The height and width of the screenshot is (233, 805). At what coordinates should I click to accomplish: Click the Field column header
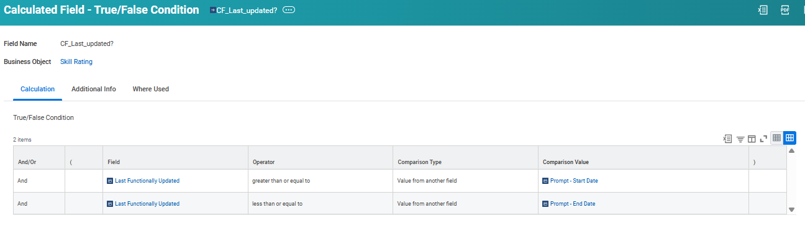[x=175, y=158]
